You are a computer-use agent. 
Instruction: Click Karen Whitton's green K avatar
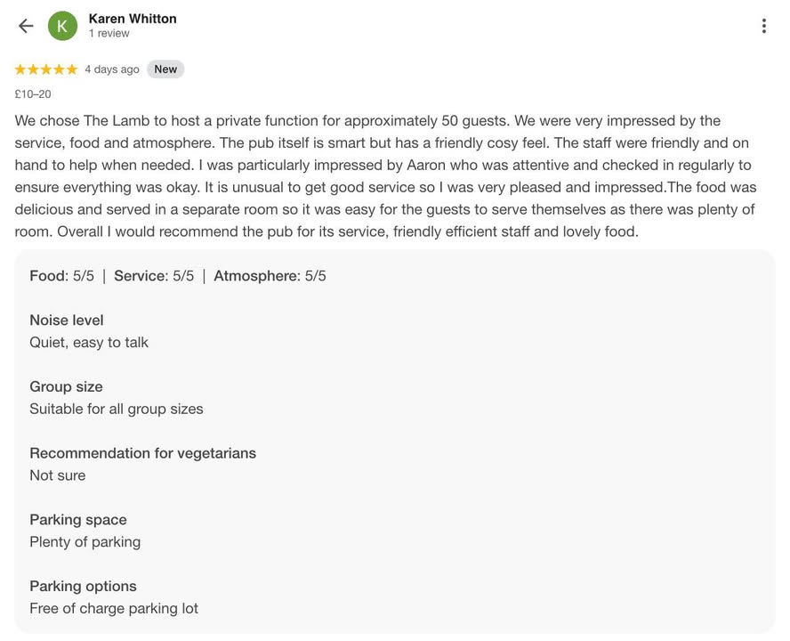click(x=62, y=26)
